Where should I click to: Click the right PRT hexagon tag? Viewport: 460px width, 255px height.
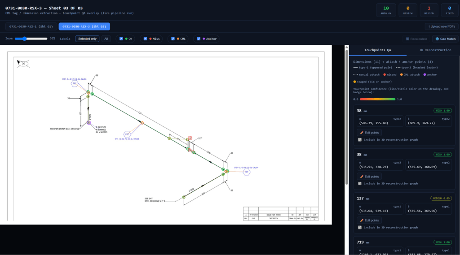tap(247, 172)
